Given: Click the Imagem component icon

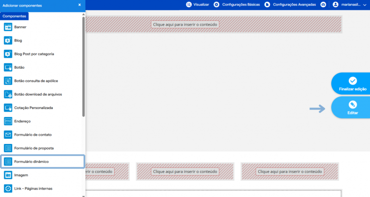Looking at the screenshot, I should point(8,175).
